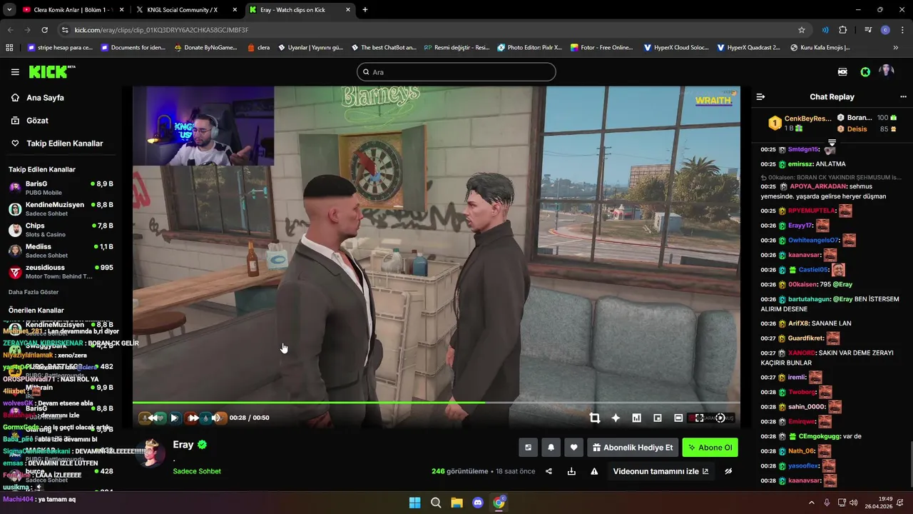Click the green Kick K badge
Image resolution: width=913 pixels, height=514 pixels.
click(865, 72)
